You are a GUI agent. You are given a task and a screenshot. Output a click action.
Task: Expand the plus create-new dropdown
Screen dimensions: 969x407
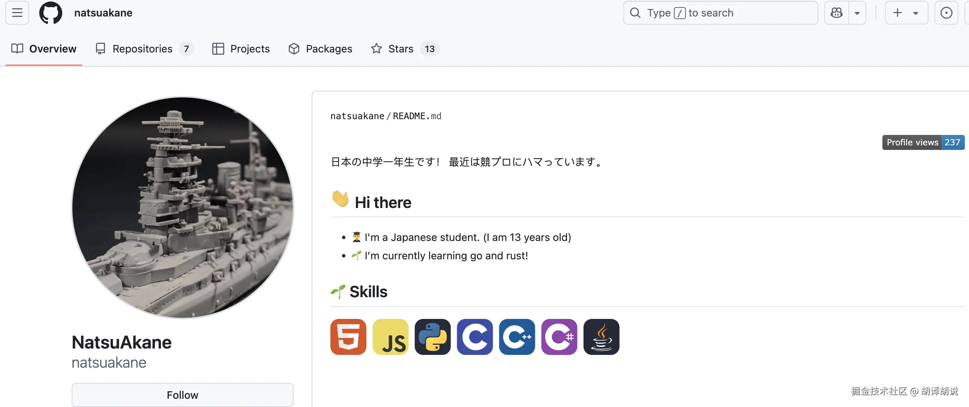[x=906, y=13]
